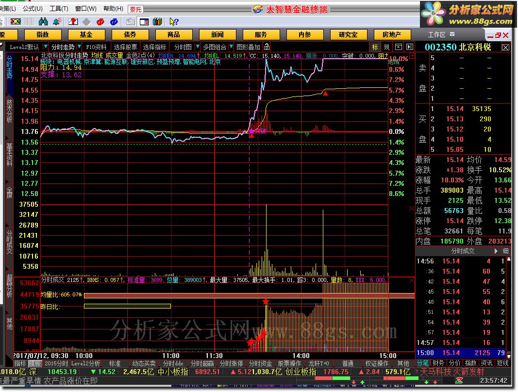Switch to 指标 mode at bottom left

(x=20, y=363)
